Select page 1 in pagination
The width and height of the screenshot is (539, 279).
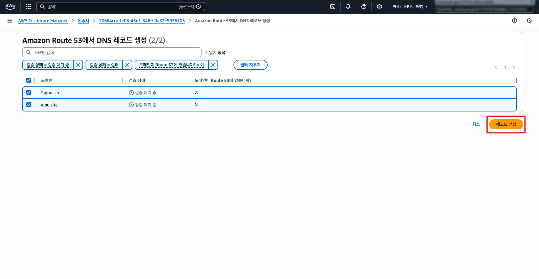[x=505, y=67]
